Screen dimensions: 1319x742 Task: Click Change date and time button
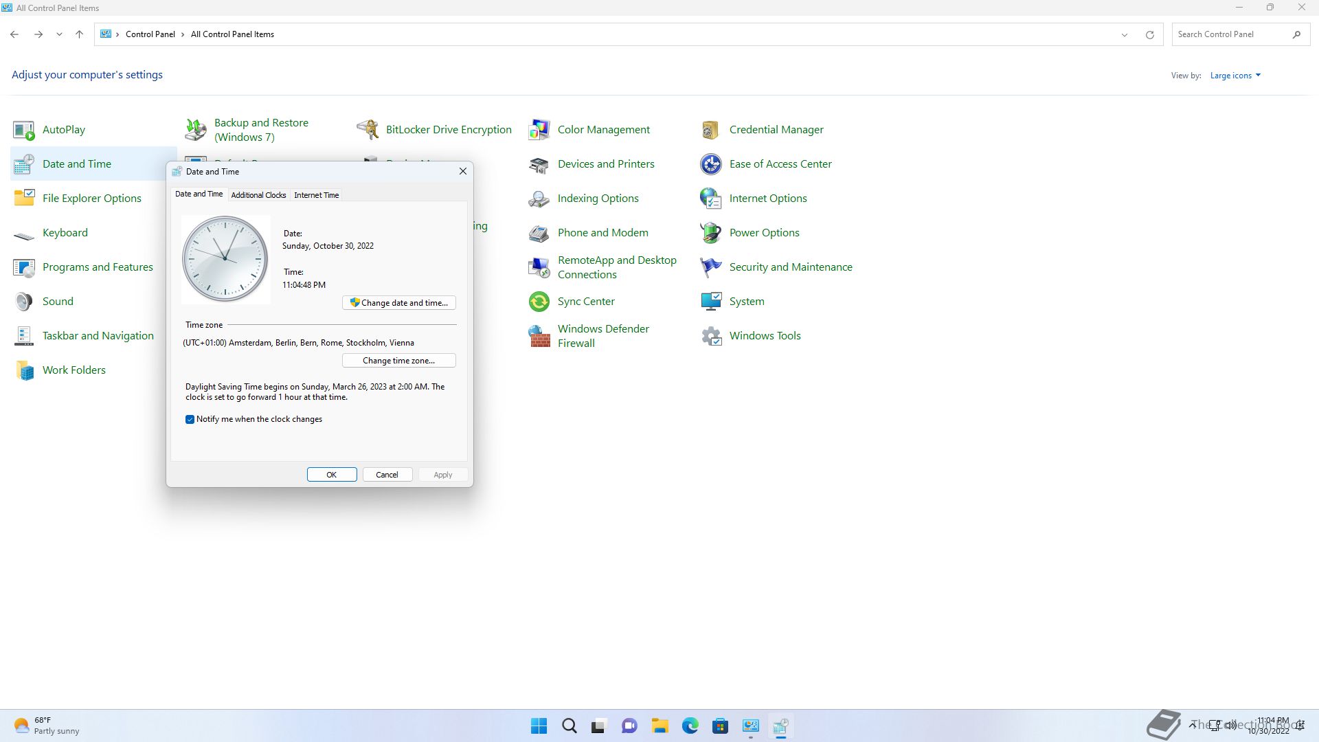click(399, 303)
